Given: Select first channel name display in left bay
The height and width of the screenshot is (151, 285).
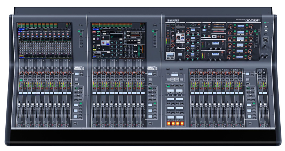Looking at the screenshot, I should [21, 93].
